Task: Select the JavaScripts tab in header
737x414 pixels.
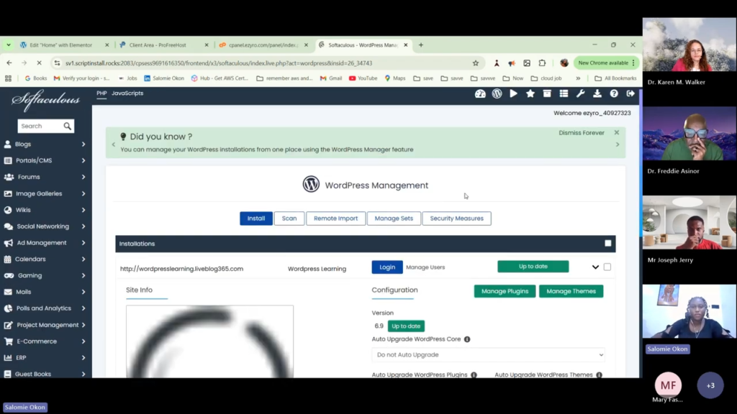Action: point(127,93)
